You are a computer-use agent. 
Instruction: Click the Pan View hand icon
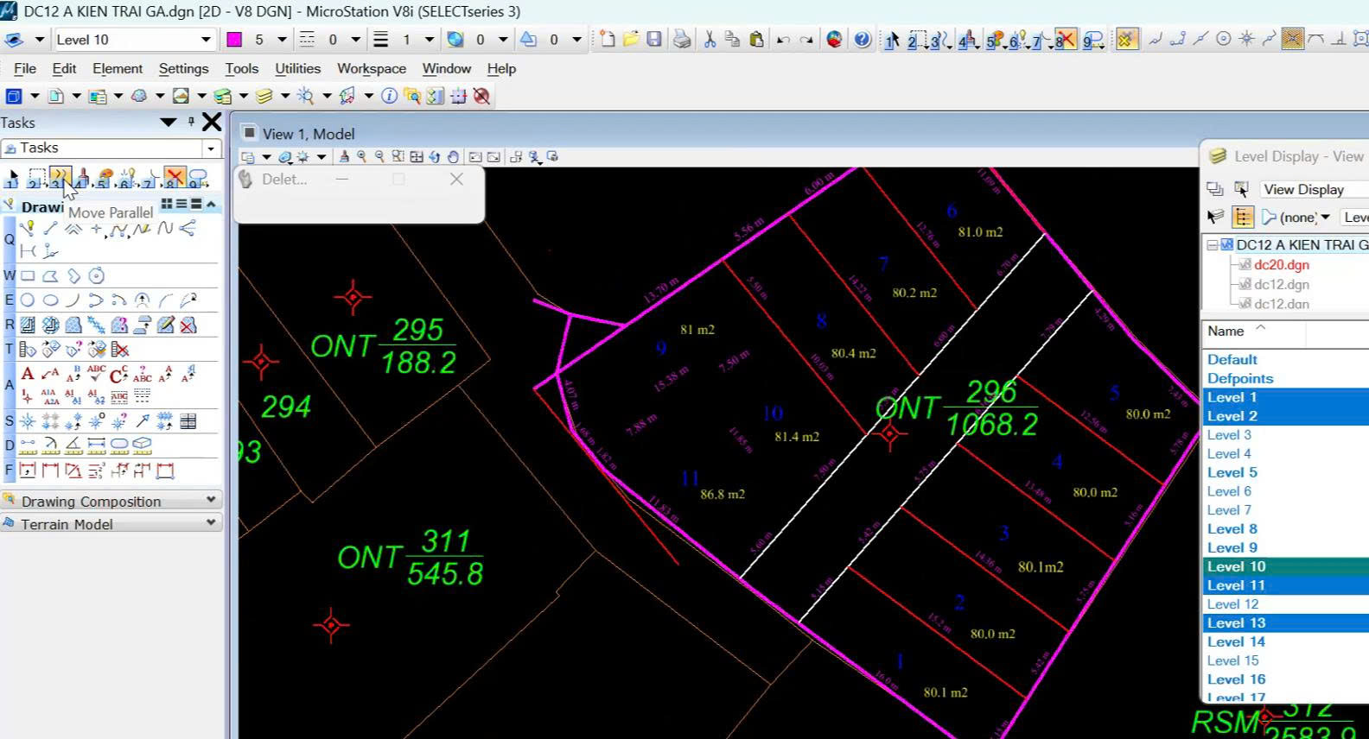coord(453,157)
